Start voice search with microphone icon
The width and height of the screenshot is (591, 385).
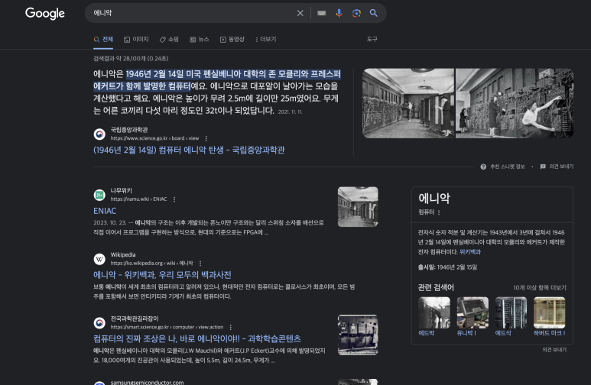[x=339, y=13]
